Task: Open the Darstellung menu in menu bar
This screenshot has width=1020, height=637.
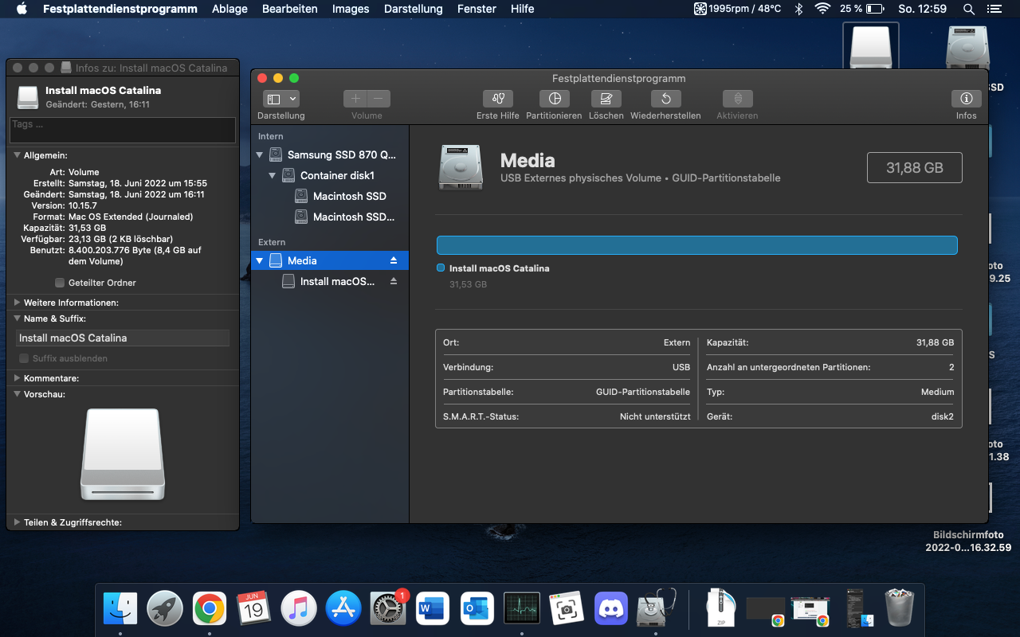Action: (x=413, y=9)
